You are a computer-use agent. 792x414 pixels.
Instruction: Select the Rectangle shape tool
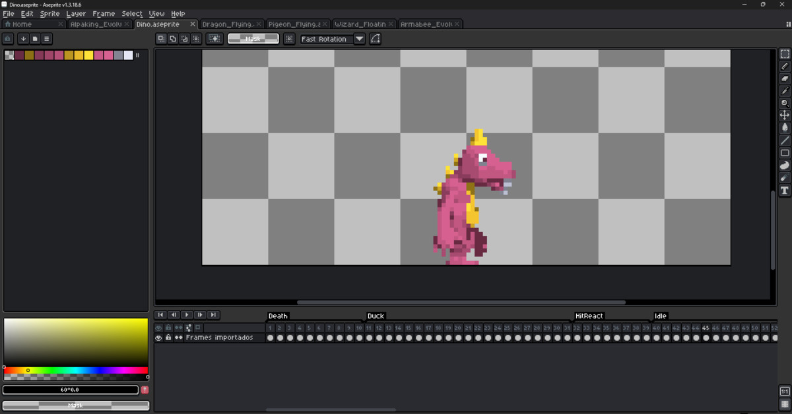785,153
